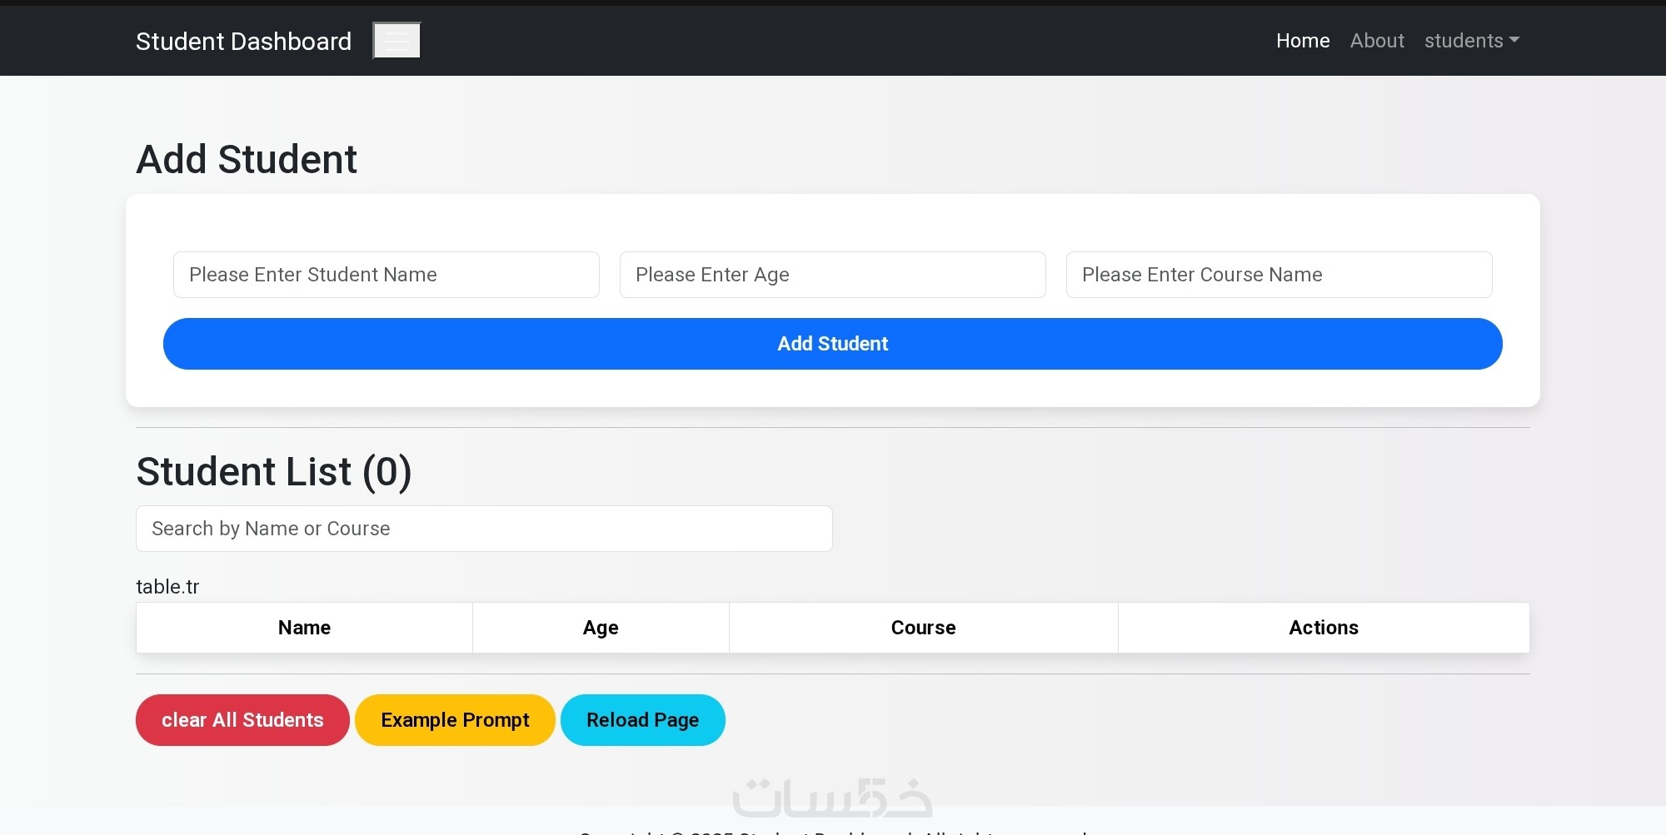Click the Age column header

tap(600, 628)
